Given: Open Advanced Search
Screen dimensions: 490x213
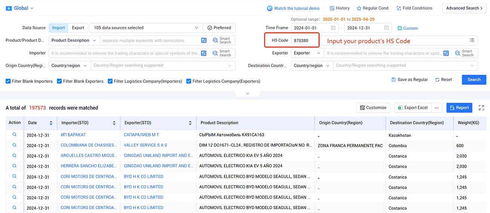Looking at the screenshot, I should click(x=464, y=8).
